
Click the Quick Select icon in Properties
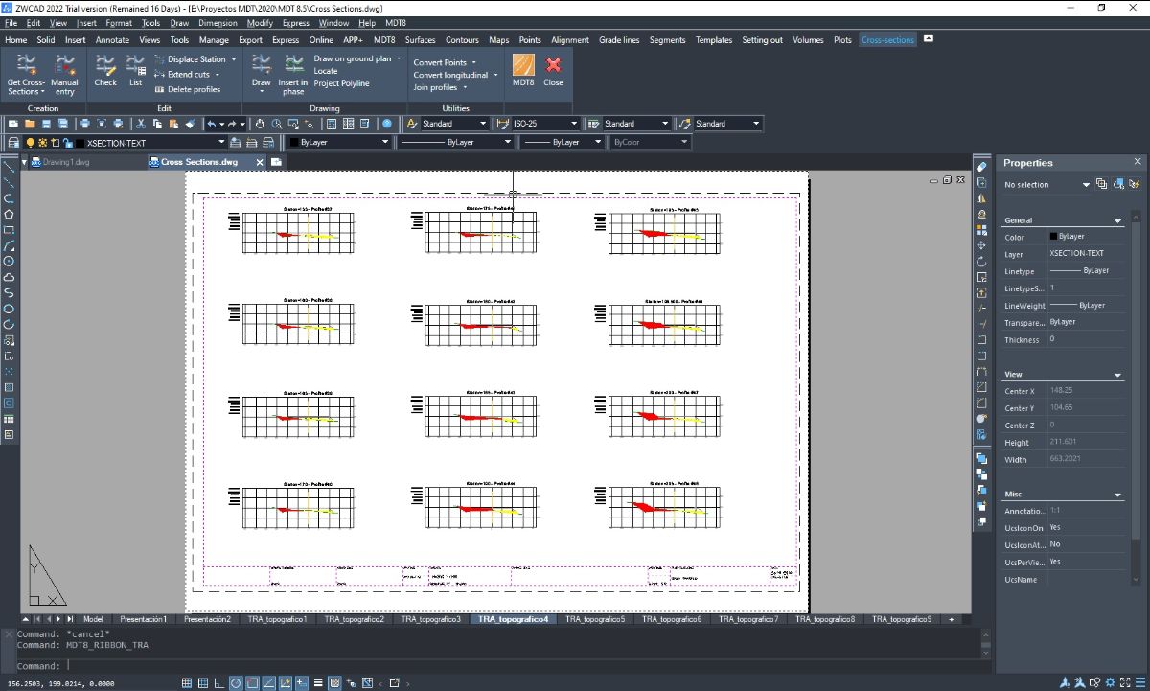1135,184
